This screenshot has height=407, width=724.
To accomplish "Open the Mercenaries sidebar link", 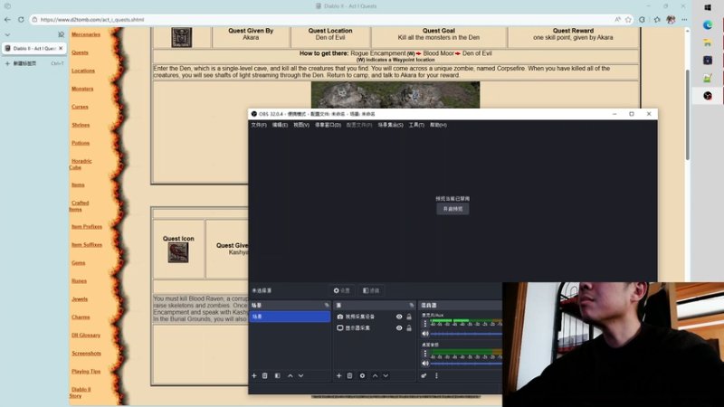I will pos(86,34).
